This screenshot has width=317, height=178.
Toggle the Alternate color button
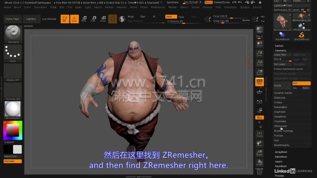pos(13,161)
